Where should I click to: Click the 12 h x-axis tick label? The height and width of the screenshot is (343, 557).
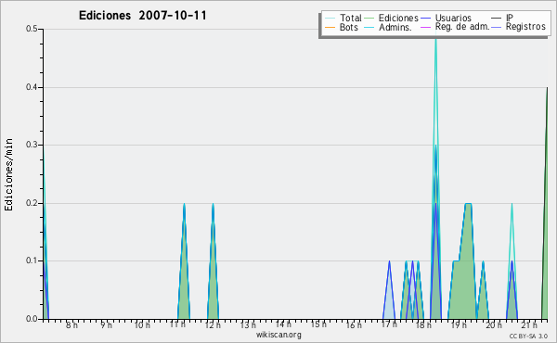(x=213, y=324)
